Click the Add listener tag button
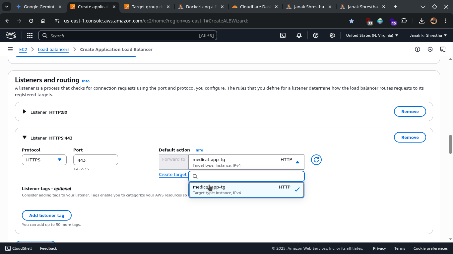The height and width of the screenshot is (254, 453). (47, 215)
